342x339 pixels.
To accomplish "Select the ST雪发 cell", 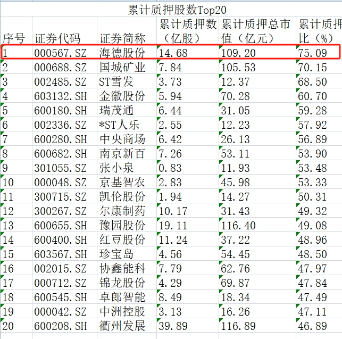I will coord(127,81).
